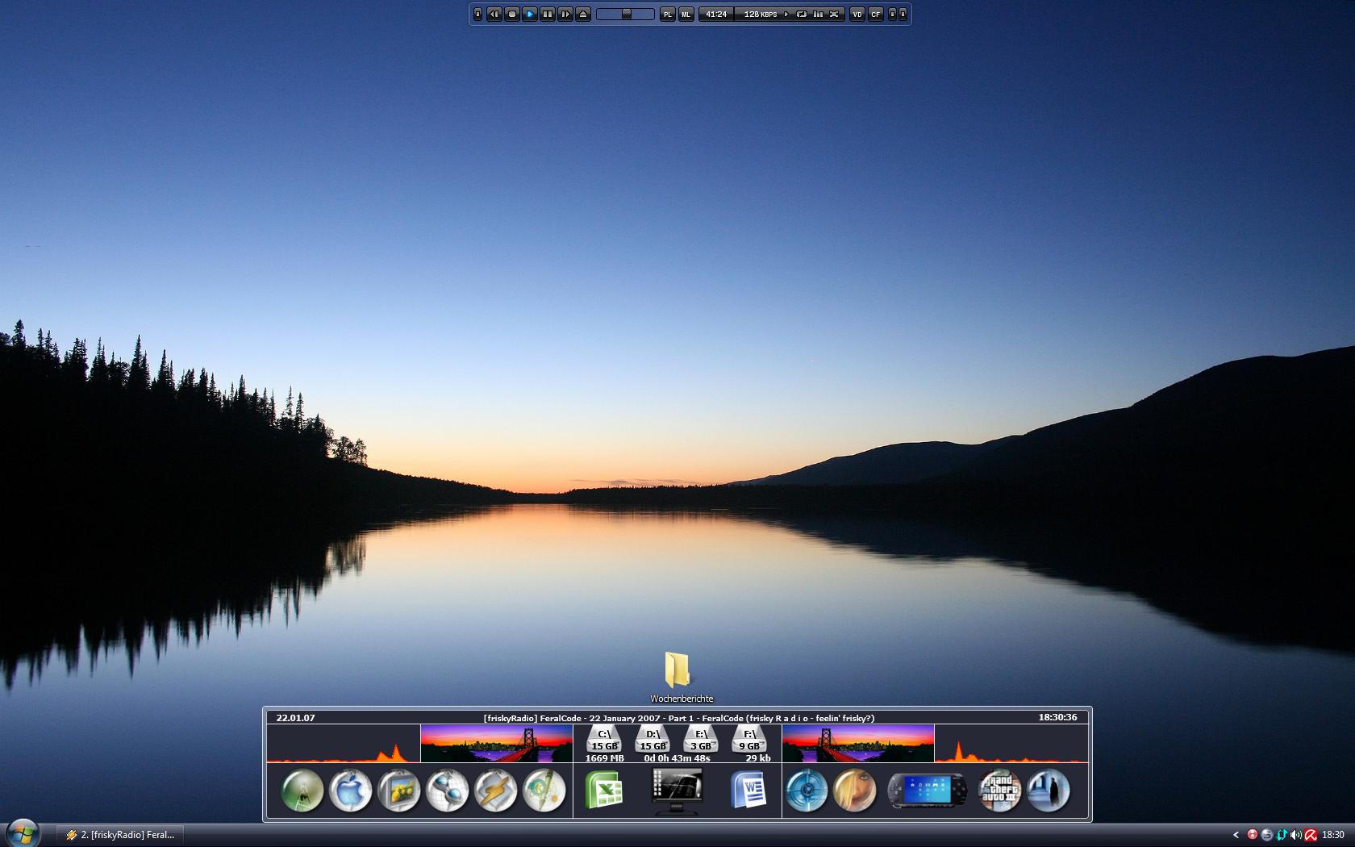Open the globe with pen orb icon
Image resolution: width=1355 pixels, height=847 pixels.
544,790
